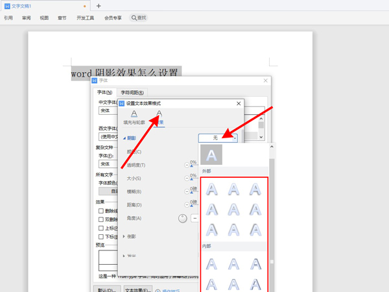The image size is (389, 292).
Task: Click the new tab plus button
Action: [x=99, y=6]
